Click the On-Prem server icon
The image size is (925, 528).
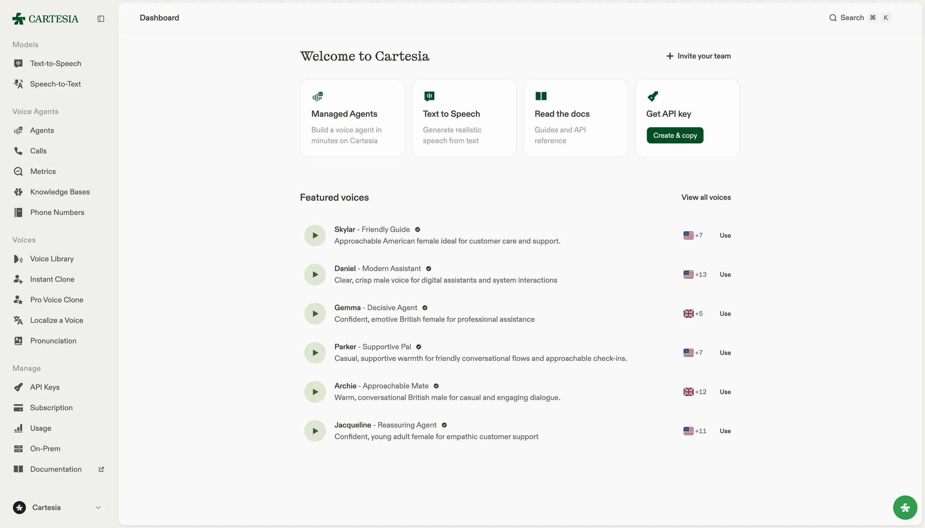click(18, 449)
